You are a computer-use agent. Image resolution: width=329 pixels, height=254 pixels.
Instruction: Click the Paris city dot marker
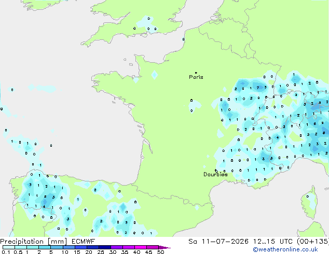(196, 73)
